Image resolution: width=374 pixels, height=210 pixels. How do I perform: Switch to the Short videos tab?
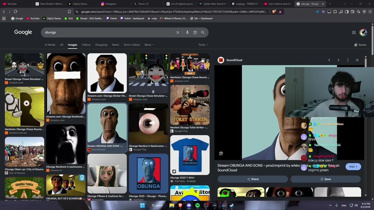coord(132,45)
